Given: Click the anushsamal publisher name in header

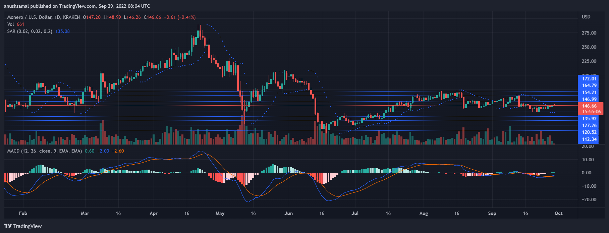Looking at the screenshot, I should click(x=16, y=6).
